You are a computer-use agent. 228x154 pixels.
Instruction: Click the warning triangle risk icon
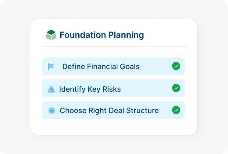click(x=51, y=89)
